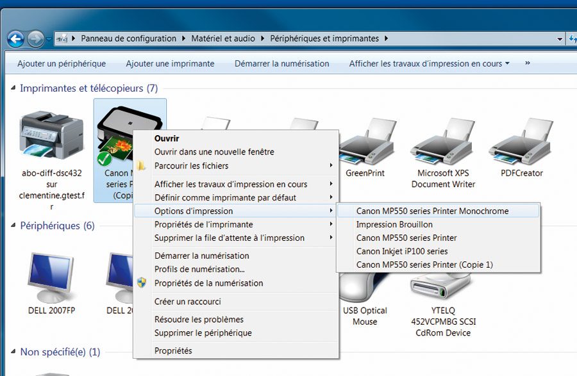Choose Supprimer la file d'attente à l'impression
The height and width of the screenshot is (376, 577).
point(235,238)
